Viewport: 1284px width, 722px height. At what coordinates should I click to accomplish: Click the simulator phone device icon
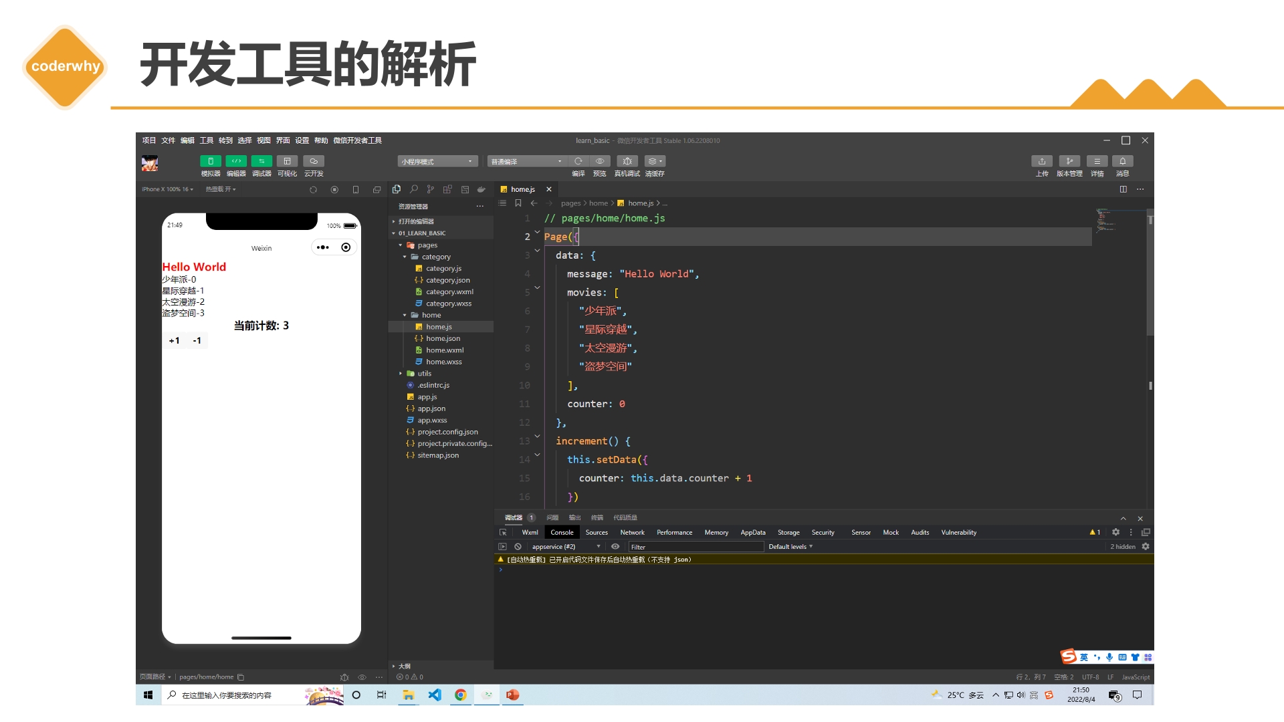[356, 190]
